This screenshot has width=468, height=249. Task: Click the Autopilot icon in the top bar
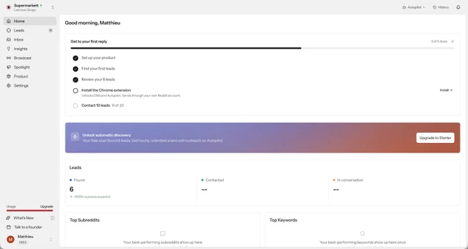point(404,7)
